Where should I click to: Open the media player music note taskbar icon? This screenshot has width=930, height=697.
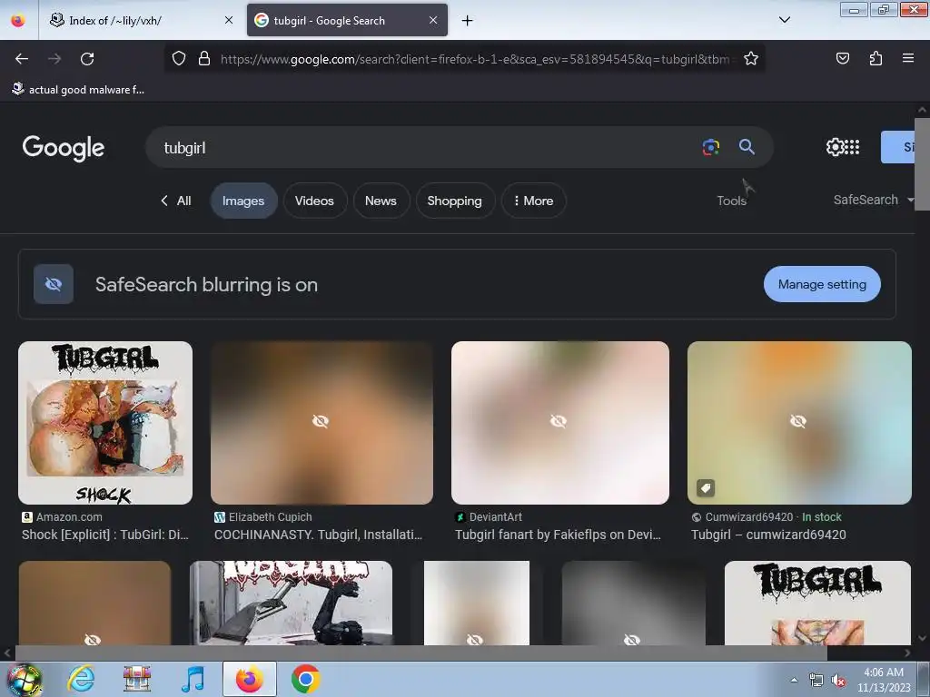coord(193,679)
